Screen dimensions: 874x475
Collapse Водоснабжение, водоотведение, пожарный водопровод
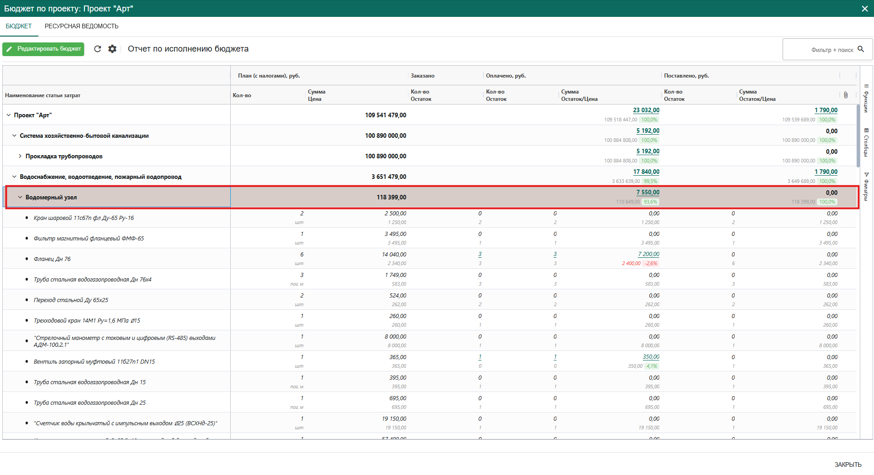[14, 177]
